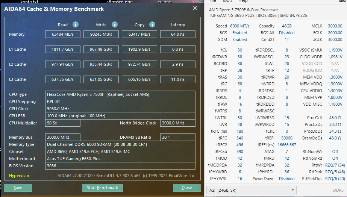The image size is (347, 197).
Task: Select L2 Cache read 977.94 GB/s
Action: pyautogui.click(x=63, y=64)
